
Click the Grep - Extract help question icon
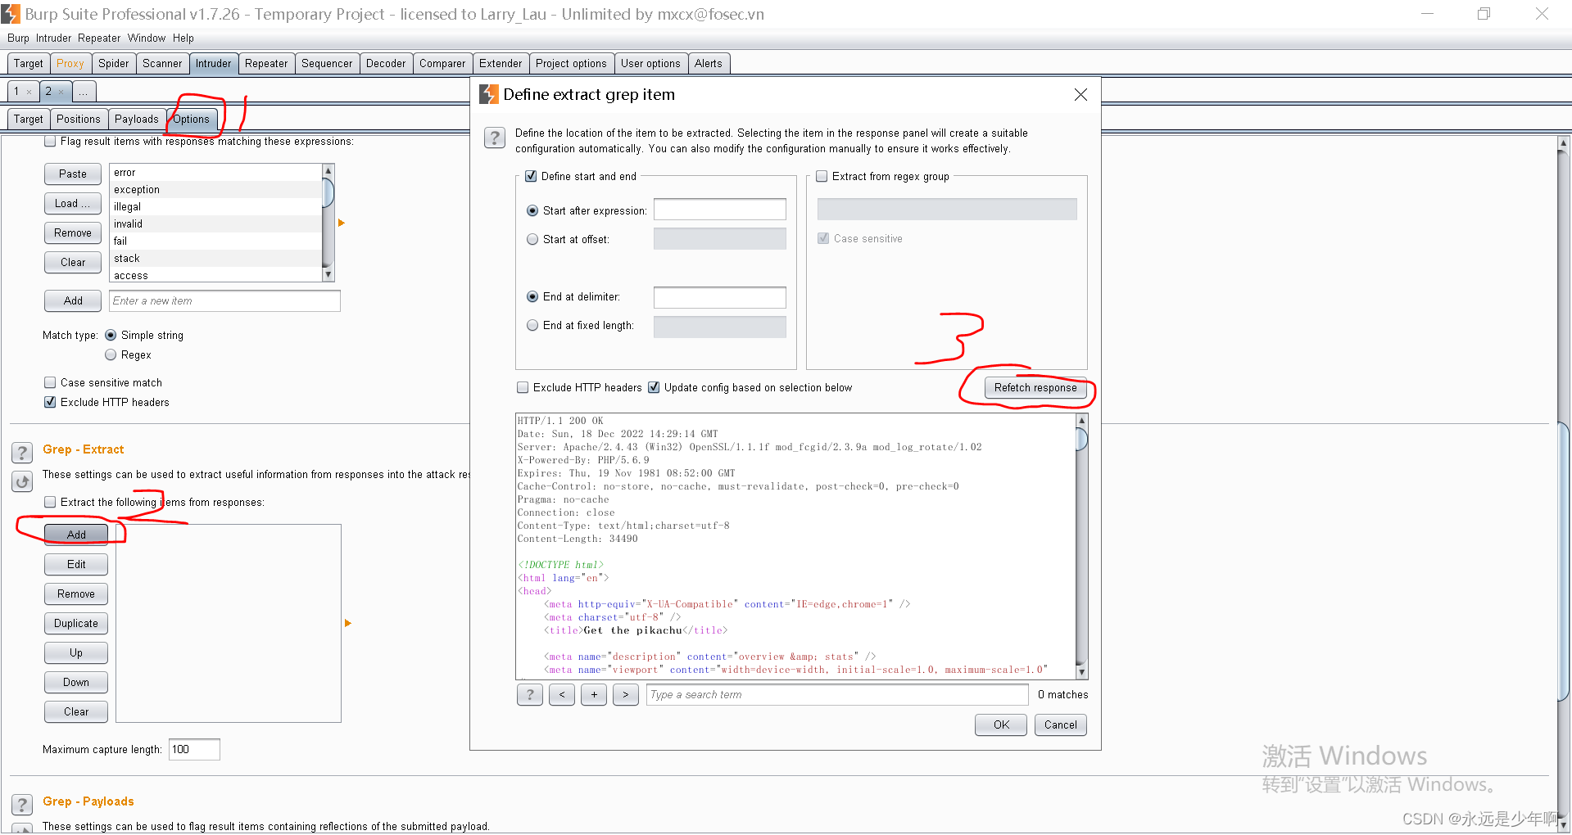tap(22, 453)
